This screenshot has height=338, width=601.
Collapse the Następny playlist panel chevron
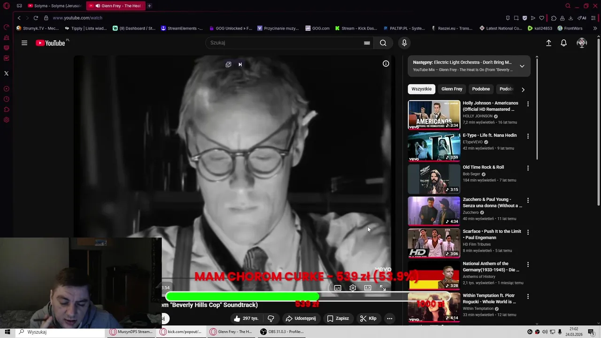pyautogui.click(x=522, y=66)
